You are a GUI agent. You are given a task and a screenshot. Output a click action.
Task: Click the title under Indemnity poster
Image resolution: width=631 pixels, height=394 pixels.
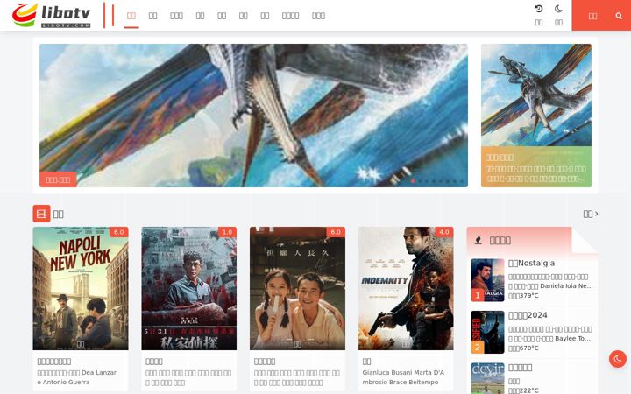pos(366,362)
